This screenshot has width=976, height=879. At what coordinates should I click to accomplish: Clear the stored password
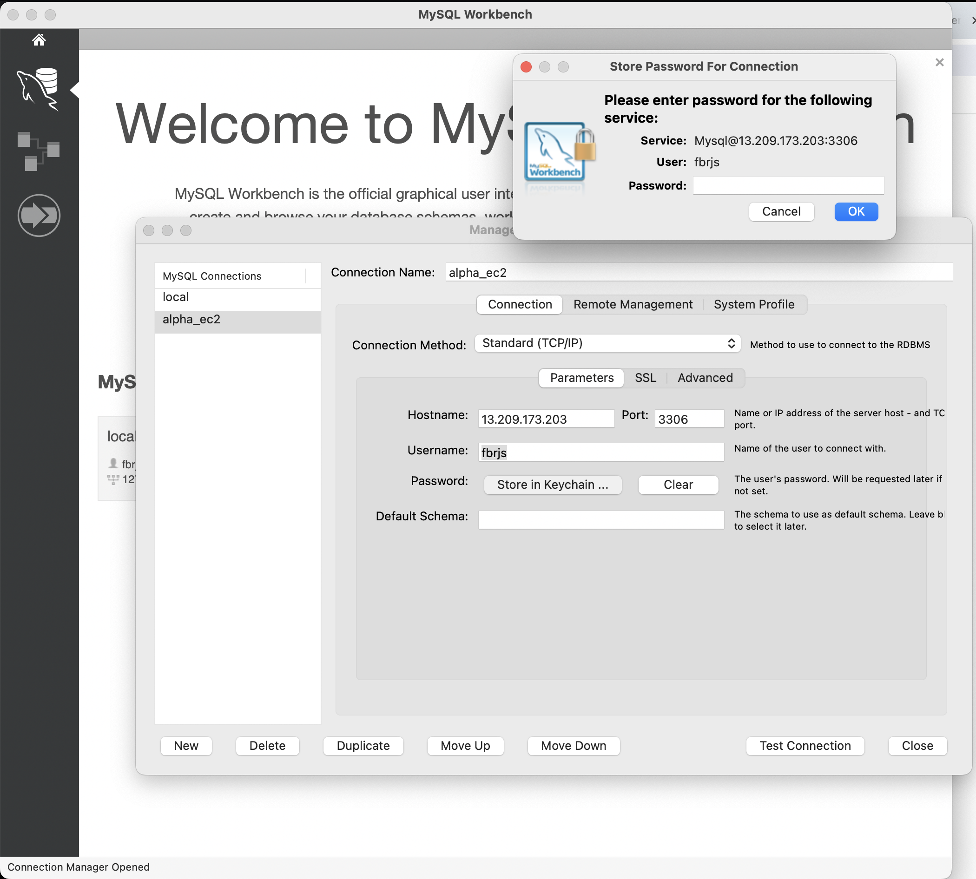pos(678,485)
